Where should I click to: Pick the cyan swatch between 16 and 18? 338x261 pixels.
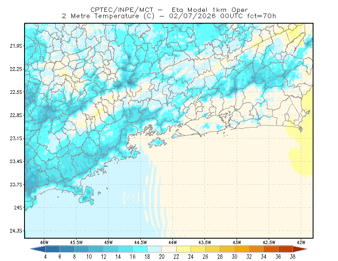pyautogui.click(x=140, y=249)
